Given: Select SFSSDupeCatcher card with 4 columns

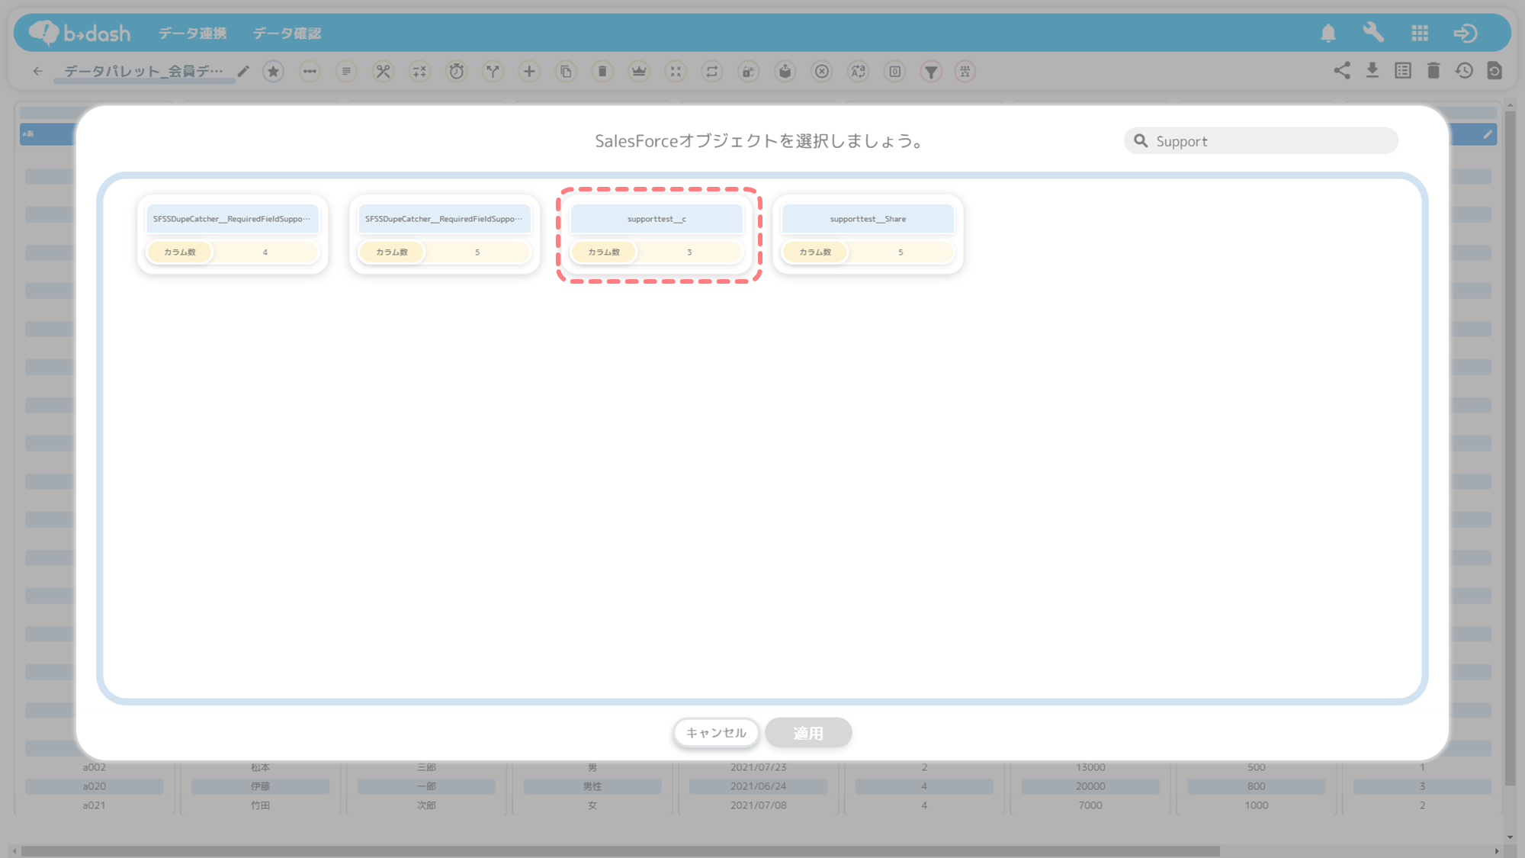Looking at the screenshot, I should [233, 234].
